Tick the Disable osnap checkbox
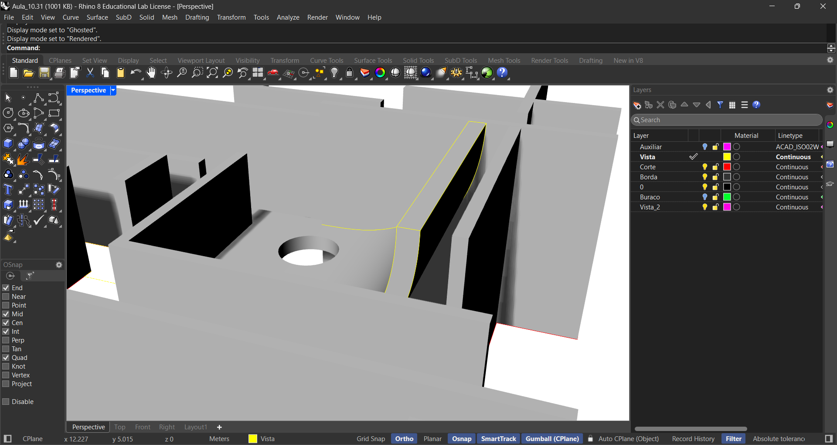The height and width of the screenshot is (445, 837). (6, 402)
